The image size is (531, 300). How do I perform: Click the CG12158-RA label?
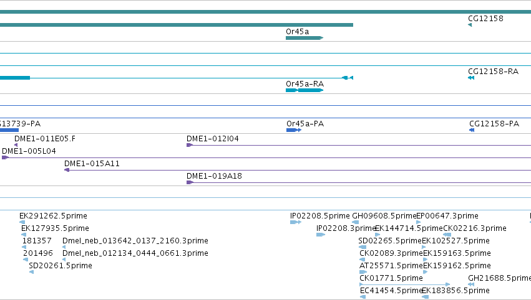tap(493, 72)
